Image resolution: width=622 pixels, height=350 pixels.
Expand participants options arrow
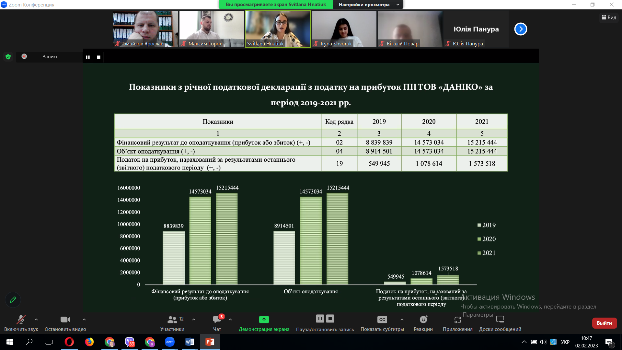(x=194, y=320)
